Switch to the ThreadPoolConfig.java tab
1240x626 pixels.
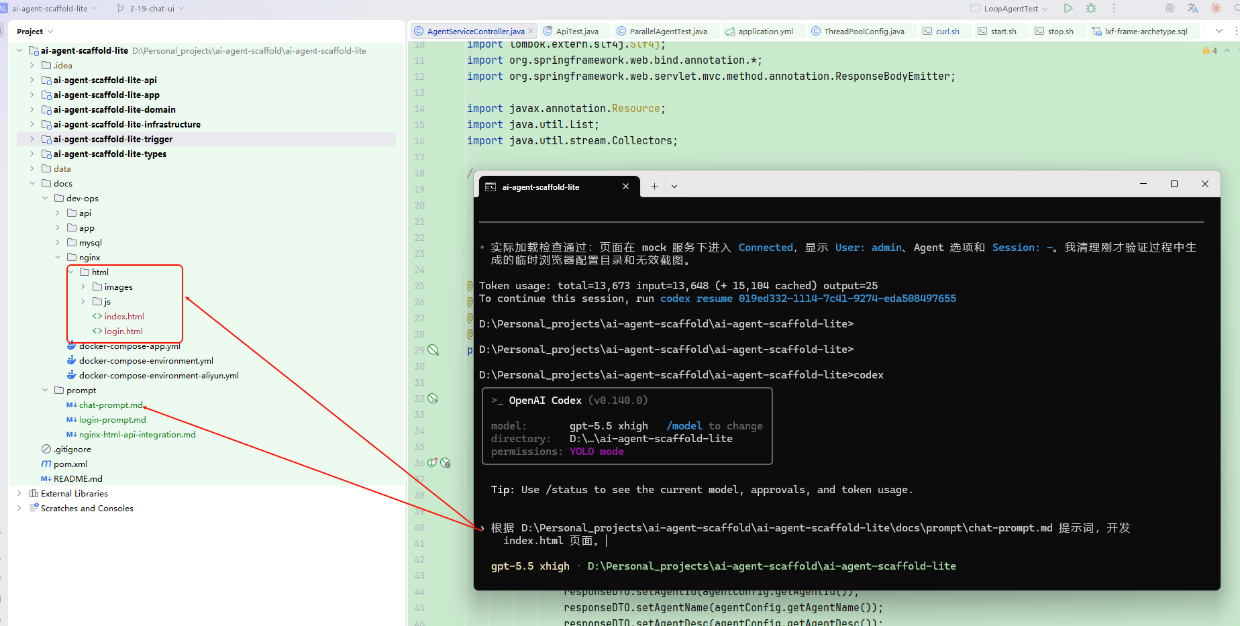(x=858, y=31)
